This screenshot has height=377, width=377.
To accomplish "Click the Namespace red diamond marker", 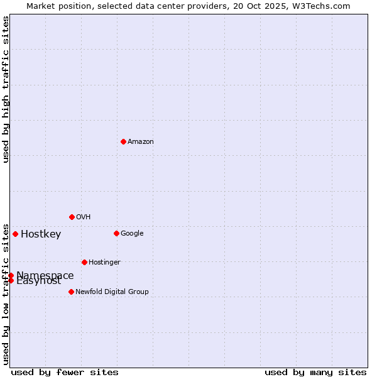I will 11,275.
